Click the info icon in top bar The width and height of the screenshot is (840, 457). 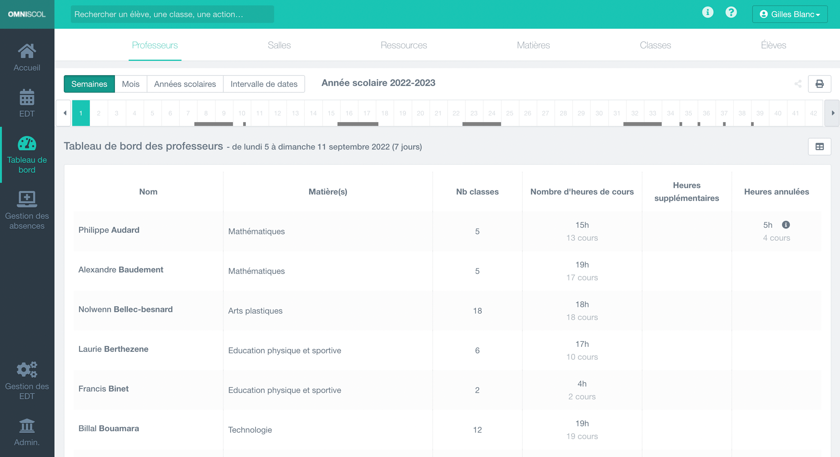(708, 13)
